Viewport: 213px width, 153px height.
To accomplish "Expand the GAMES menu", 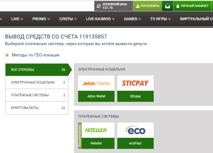I will coord(132,19).
